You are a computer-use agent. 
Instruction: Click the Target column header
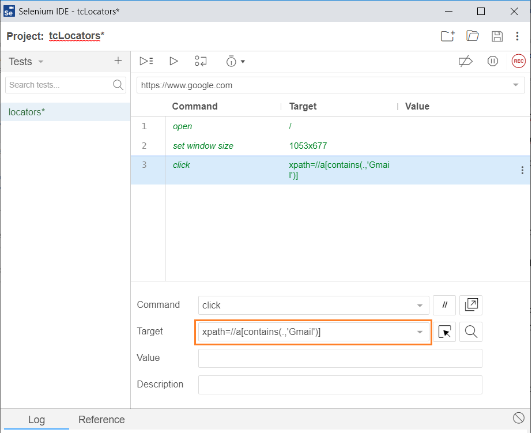point(303,106)
